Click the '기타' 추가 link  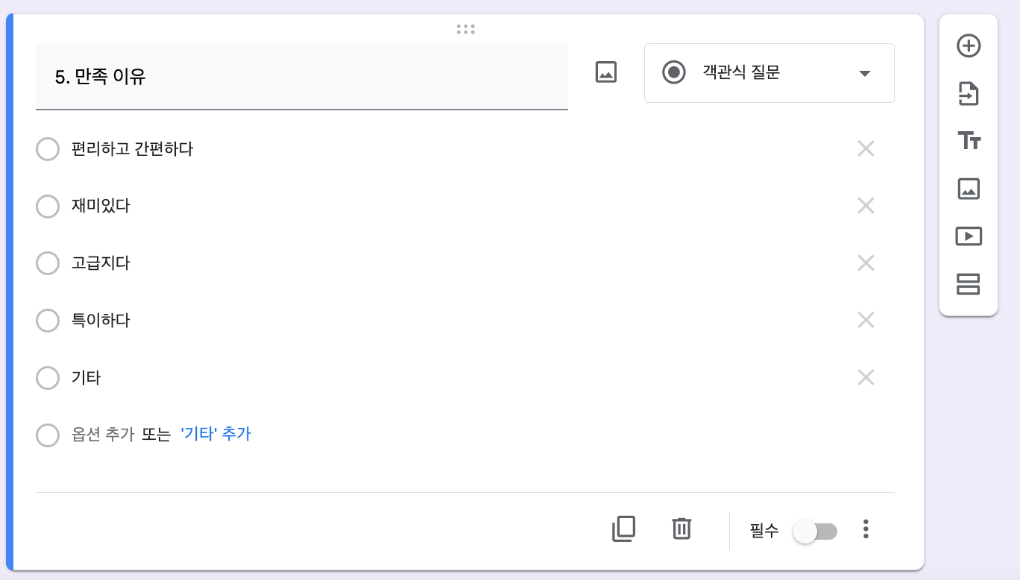(x=217, y=434)
